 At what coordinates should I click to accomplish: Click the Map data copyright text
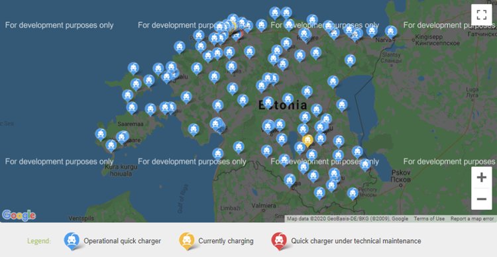(347, 219)
